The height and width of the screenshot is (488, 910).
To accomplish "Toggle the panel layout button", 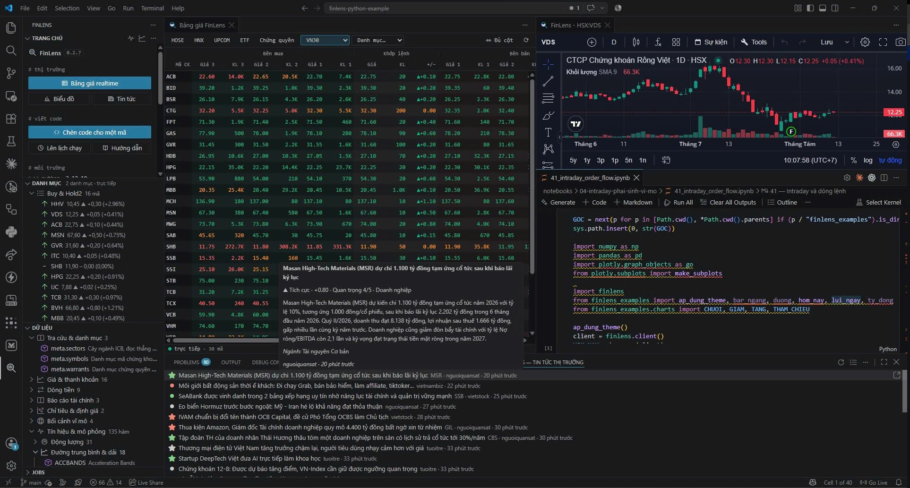I will [x=823, y=8].
